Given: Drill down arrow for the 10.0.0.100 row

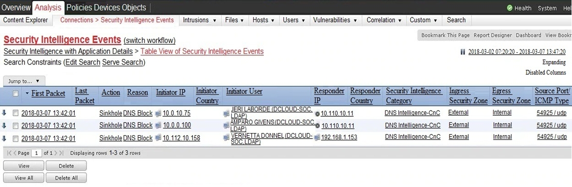Looking at the screenshot, I should tap(4, 125).
